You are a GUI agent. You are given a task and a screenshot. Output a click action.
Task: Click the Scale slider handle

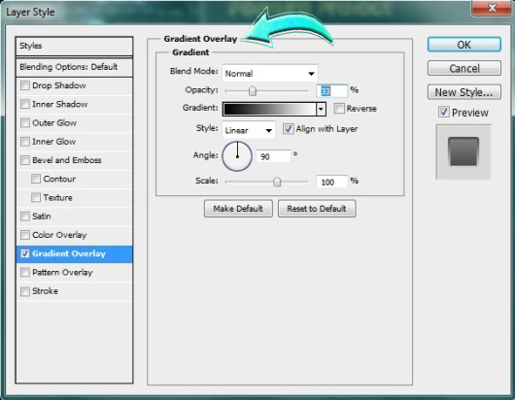[277, 182]
